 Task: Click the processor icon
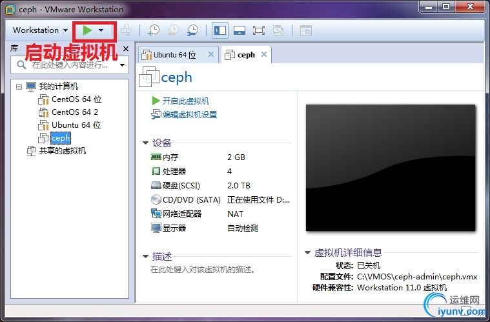coord(156,171)
